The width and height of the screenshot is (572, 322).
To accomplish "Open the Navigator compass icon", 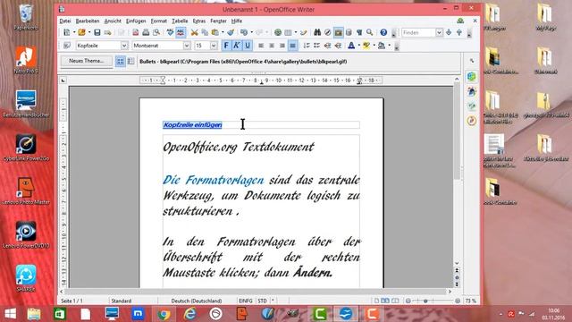I will tap(328, 33).
